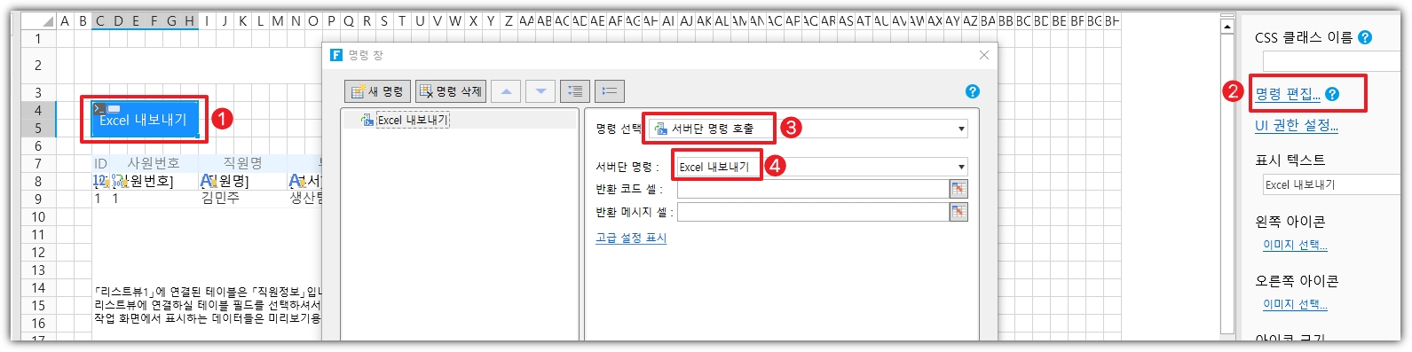Click the 반환 메시지 셀 input field
This screenshot has width=1412, height=352.
[813, 212]
